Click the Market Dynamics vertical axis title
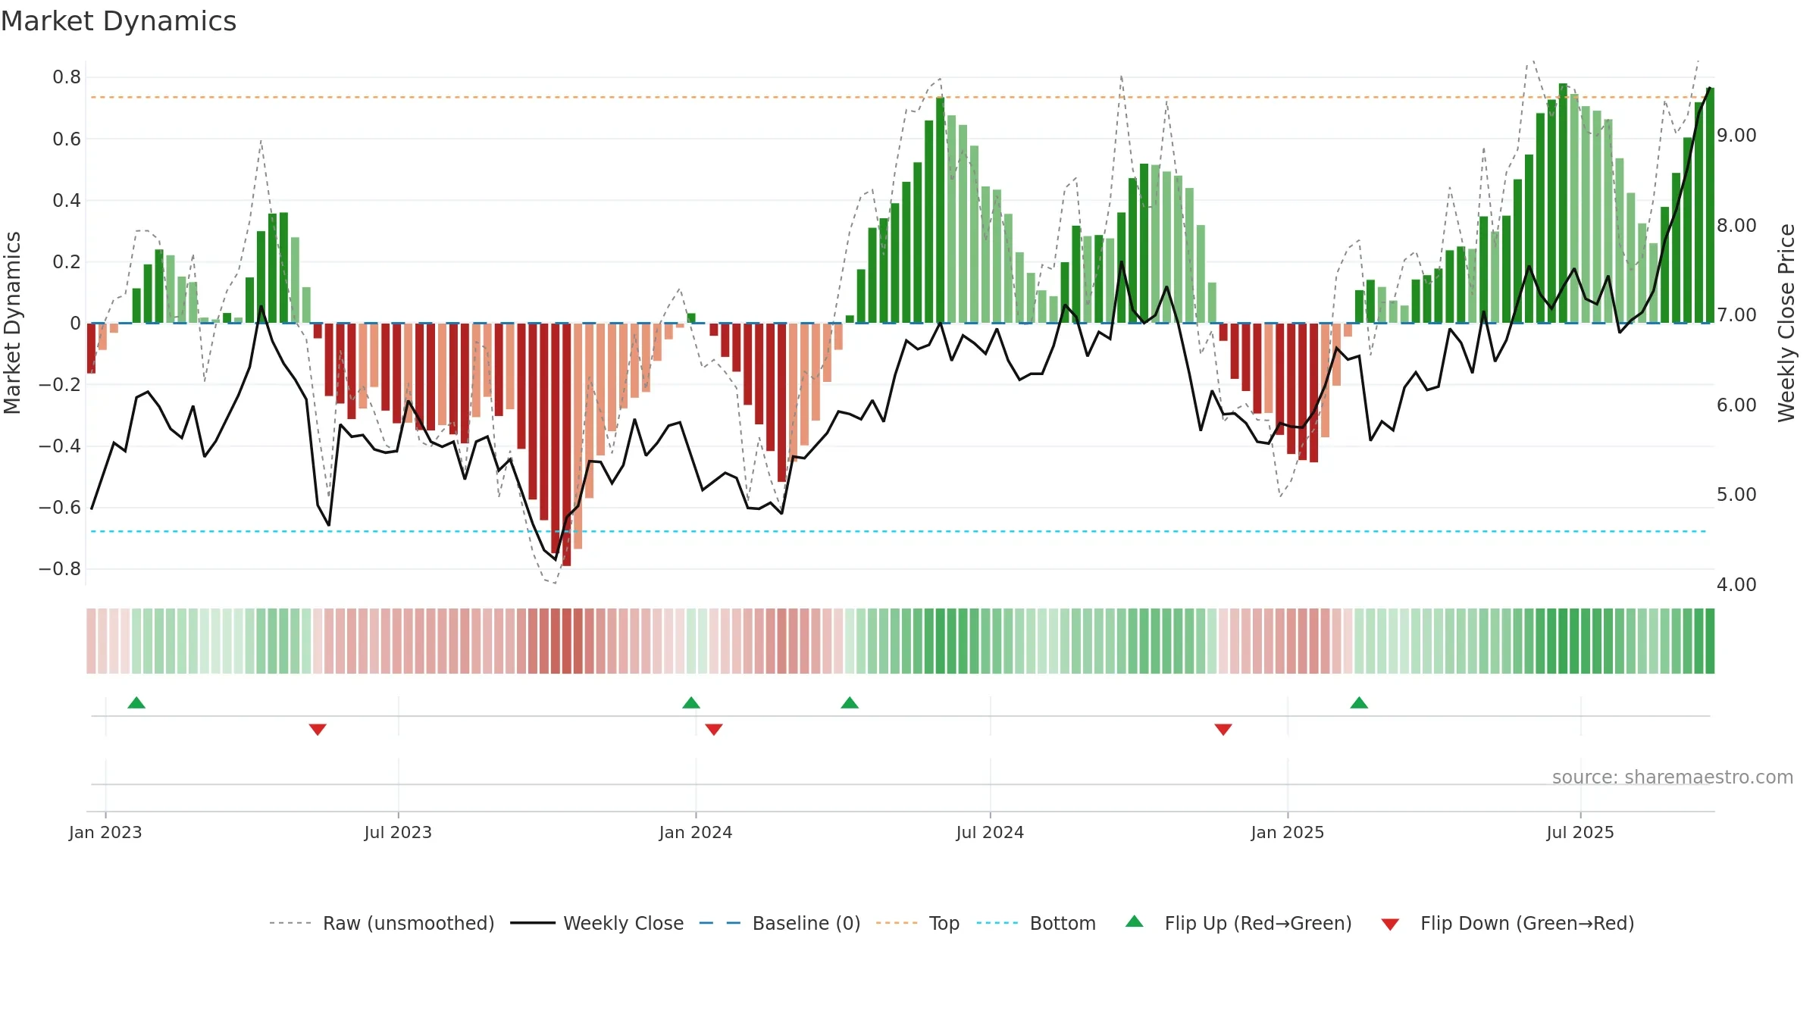Image resolution: width=1819 pixels, height=1023 pixels. (12, 323)
